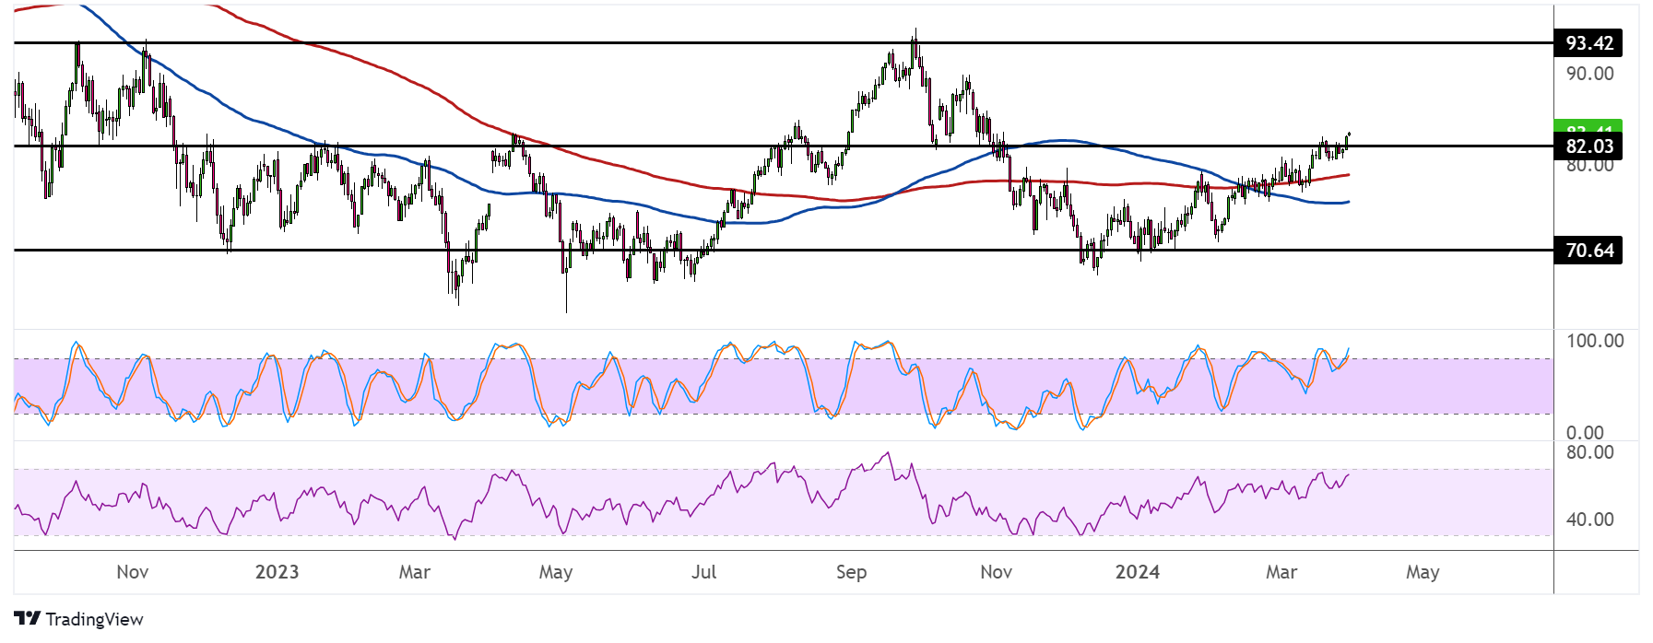This screenshot has height=643, width=1653.
Task: Select the 82.03 price level label
Action: [1588, 146]
